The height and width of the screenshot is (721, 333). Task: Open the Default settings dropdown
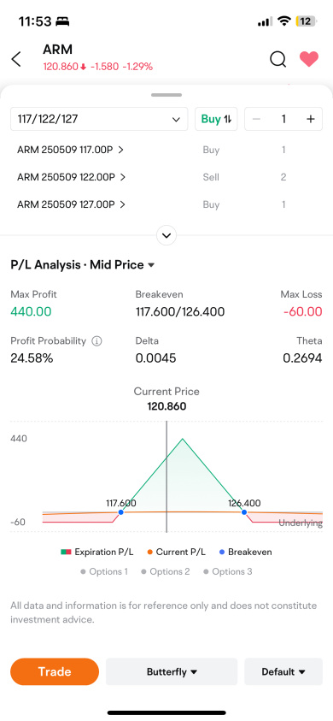[x=283, y=671]
